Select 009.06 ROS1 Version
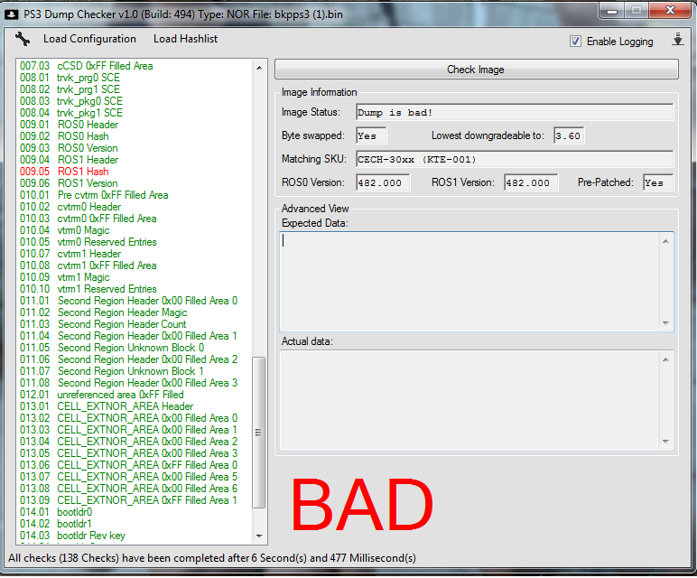 pos(69,183)
